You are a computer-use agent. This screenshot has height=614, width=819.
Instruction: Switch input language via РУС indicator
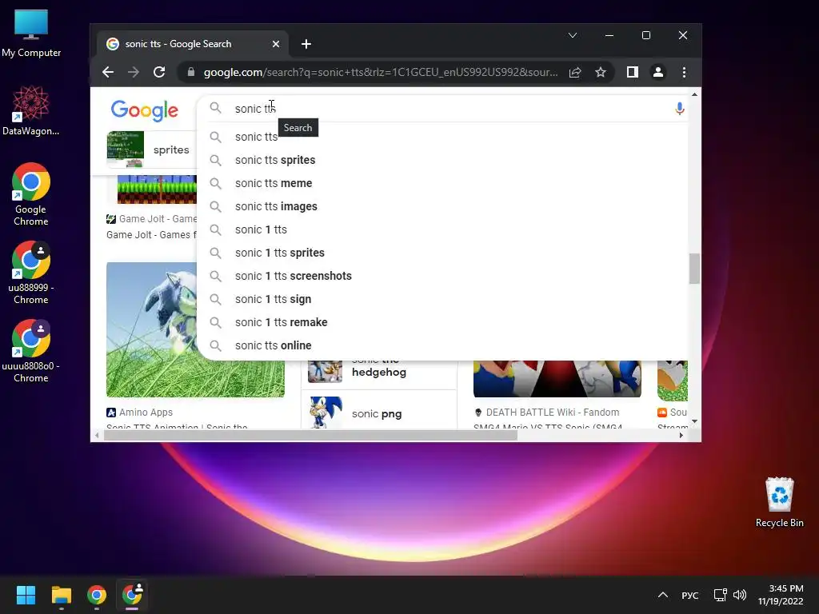tap(690, 595)
